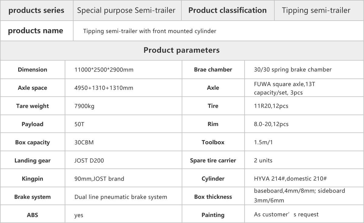Select the 'Axle space' label cell
The height and width of the screenshot is (223, 364).
[33, 88]
